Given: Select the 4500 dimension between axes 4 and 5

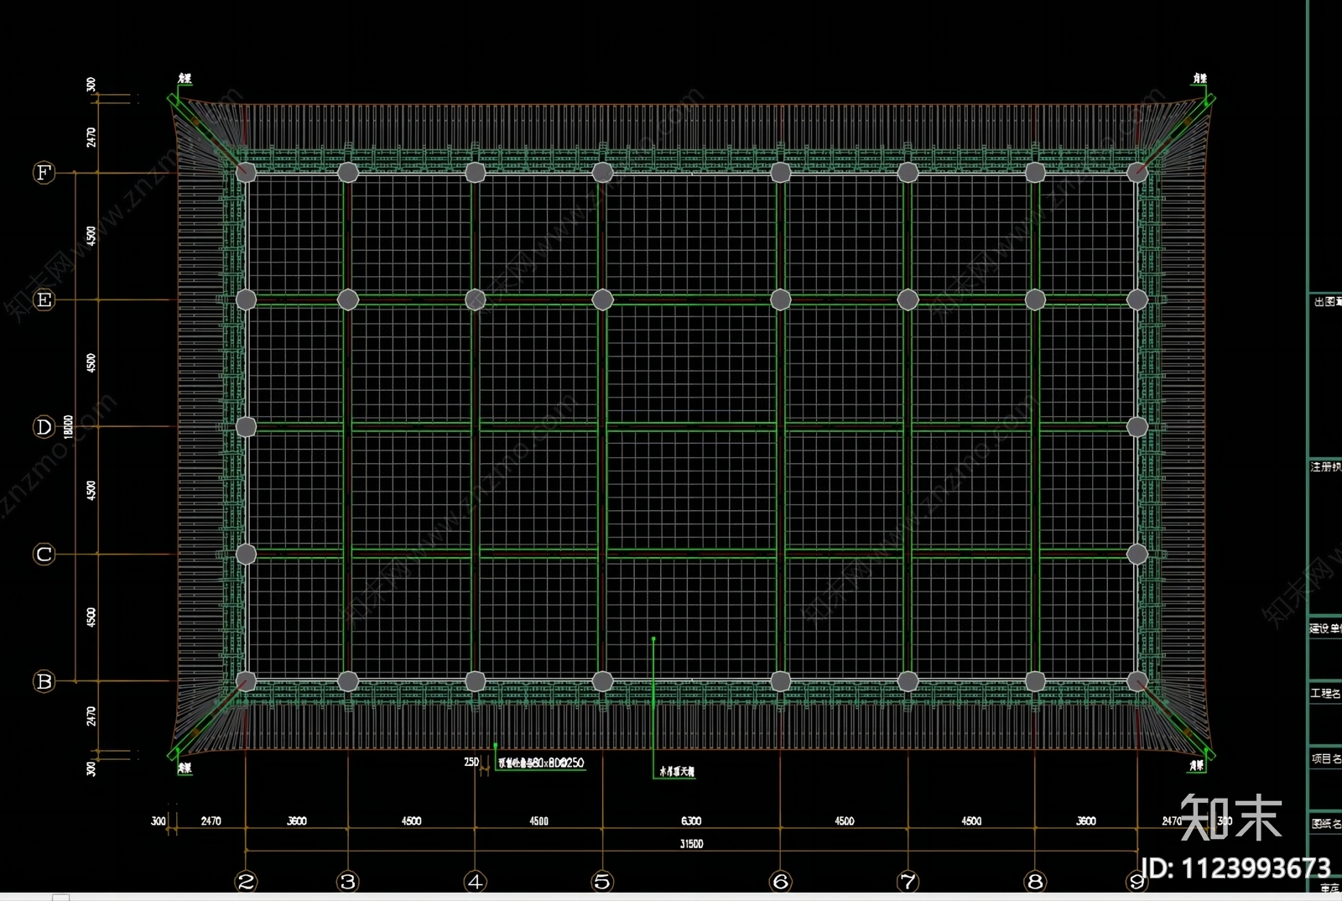Looking at the screenshot, I should (x=538, y=821).
